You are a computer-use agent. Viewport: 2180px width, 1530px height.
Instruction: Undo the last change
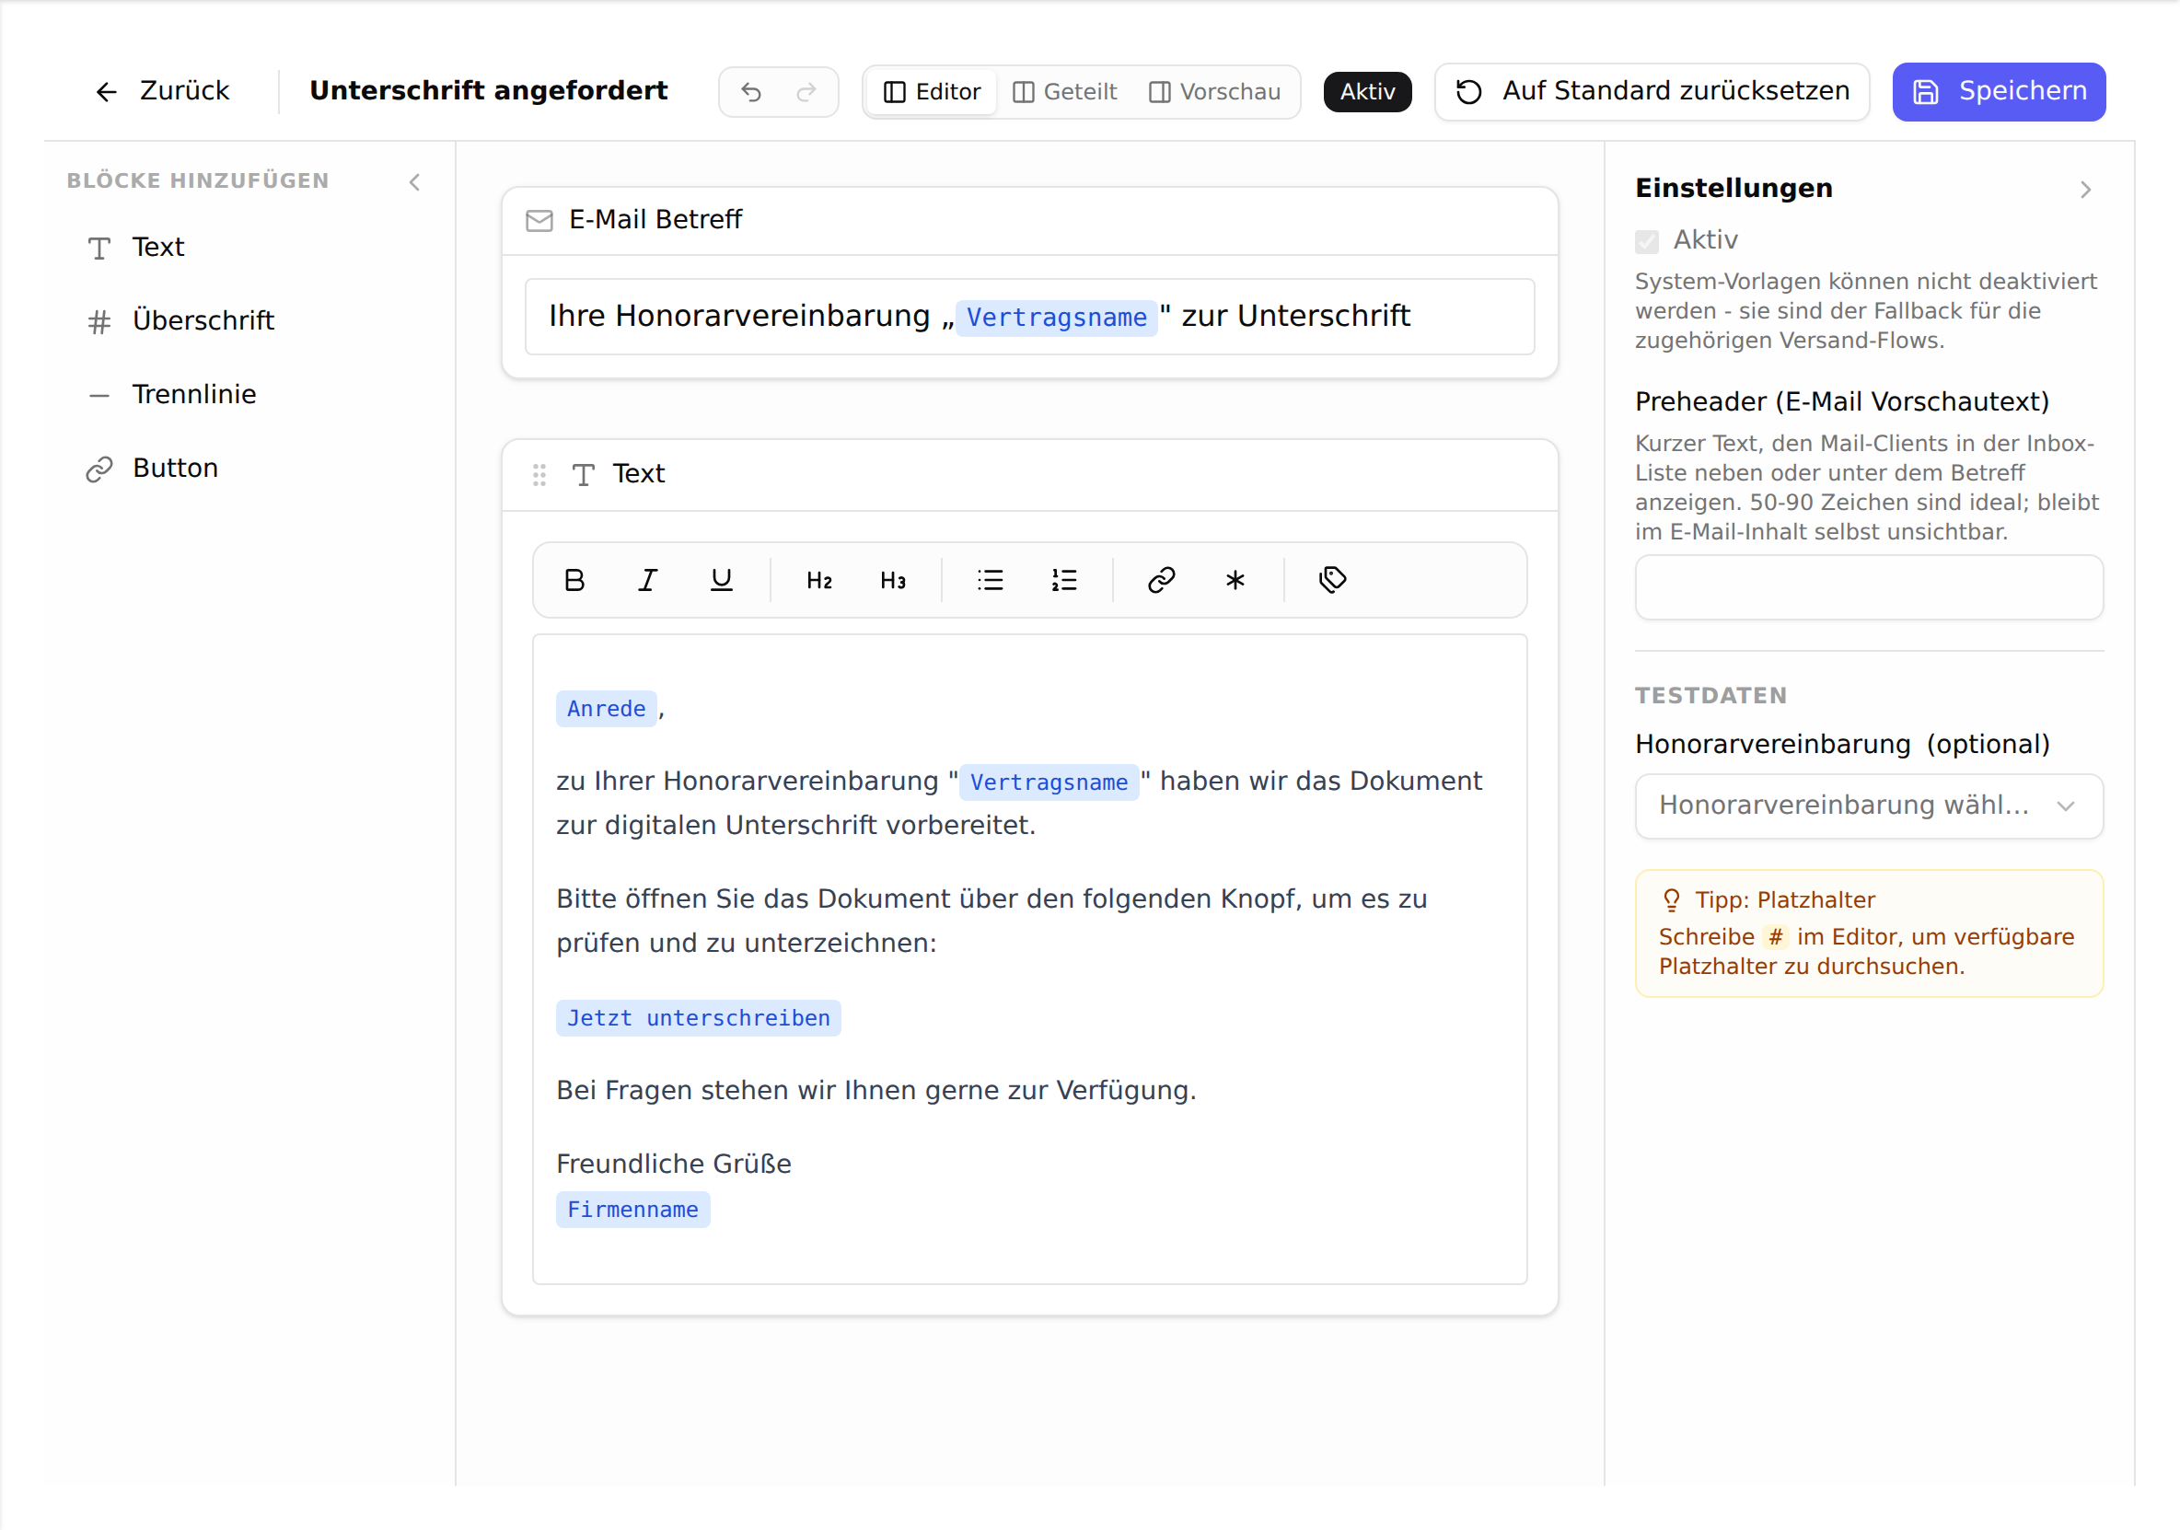click(751, 92)
